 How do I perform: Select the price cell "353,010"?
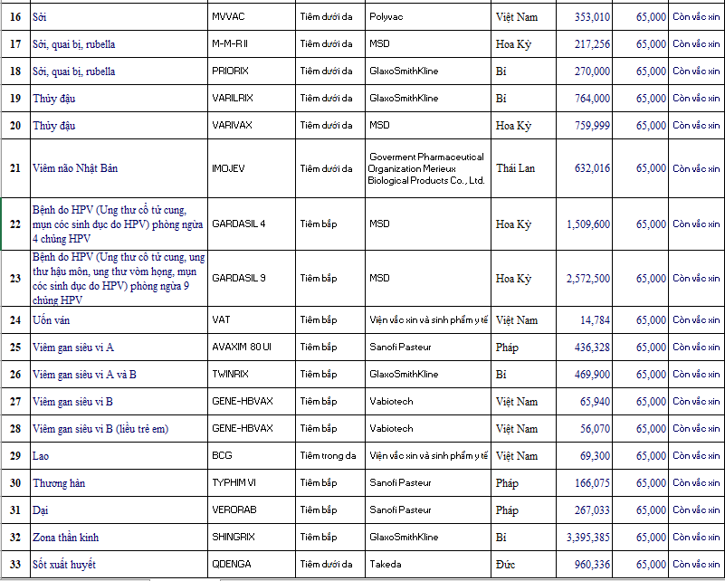584,17
